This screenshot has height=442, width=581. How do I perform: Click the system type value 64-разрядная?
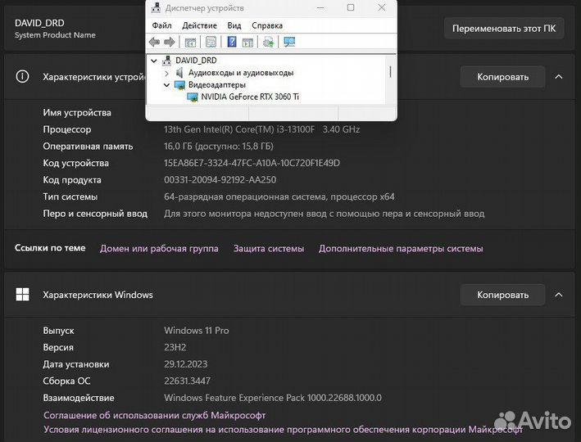coord(279,197)
